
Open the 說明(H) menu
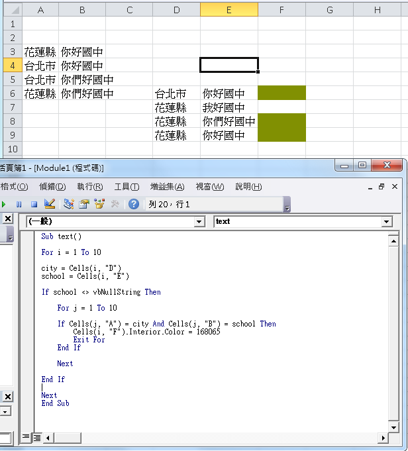click(248, 187)
